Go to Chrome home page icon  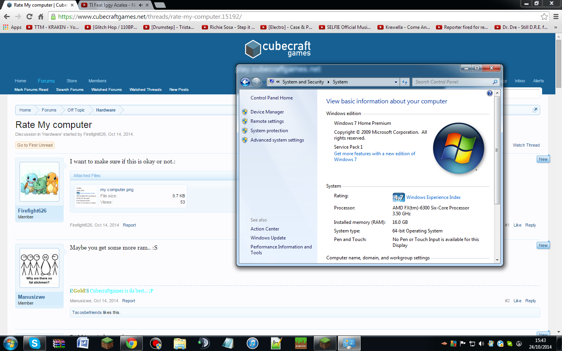tap(41, 16)
